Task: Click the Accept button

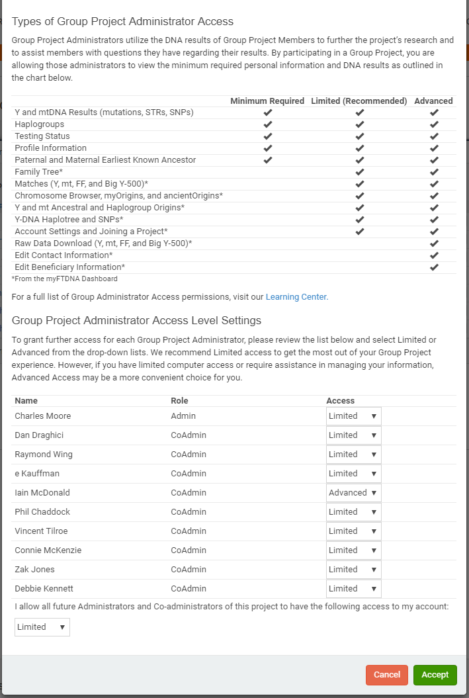Action: 435,675
